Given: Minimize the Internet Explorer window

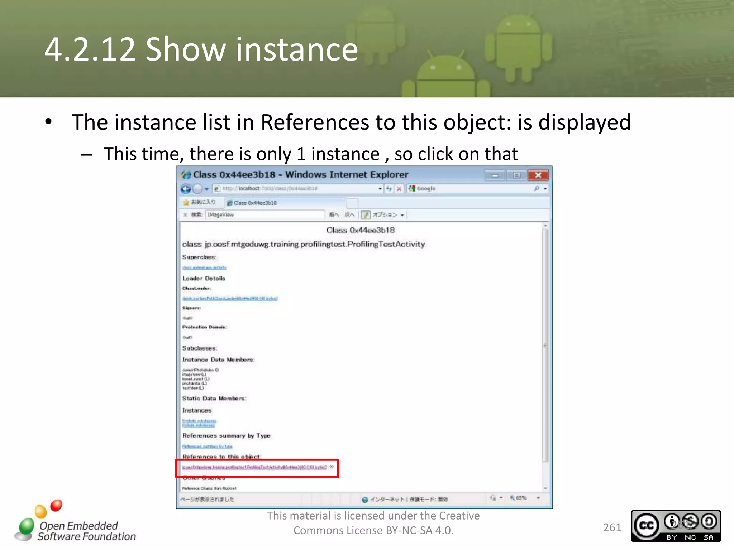Looking at the screenshot, I should click(495, 175).
